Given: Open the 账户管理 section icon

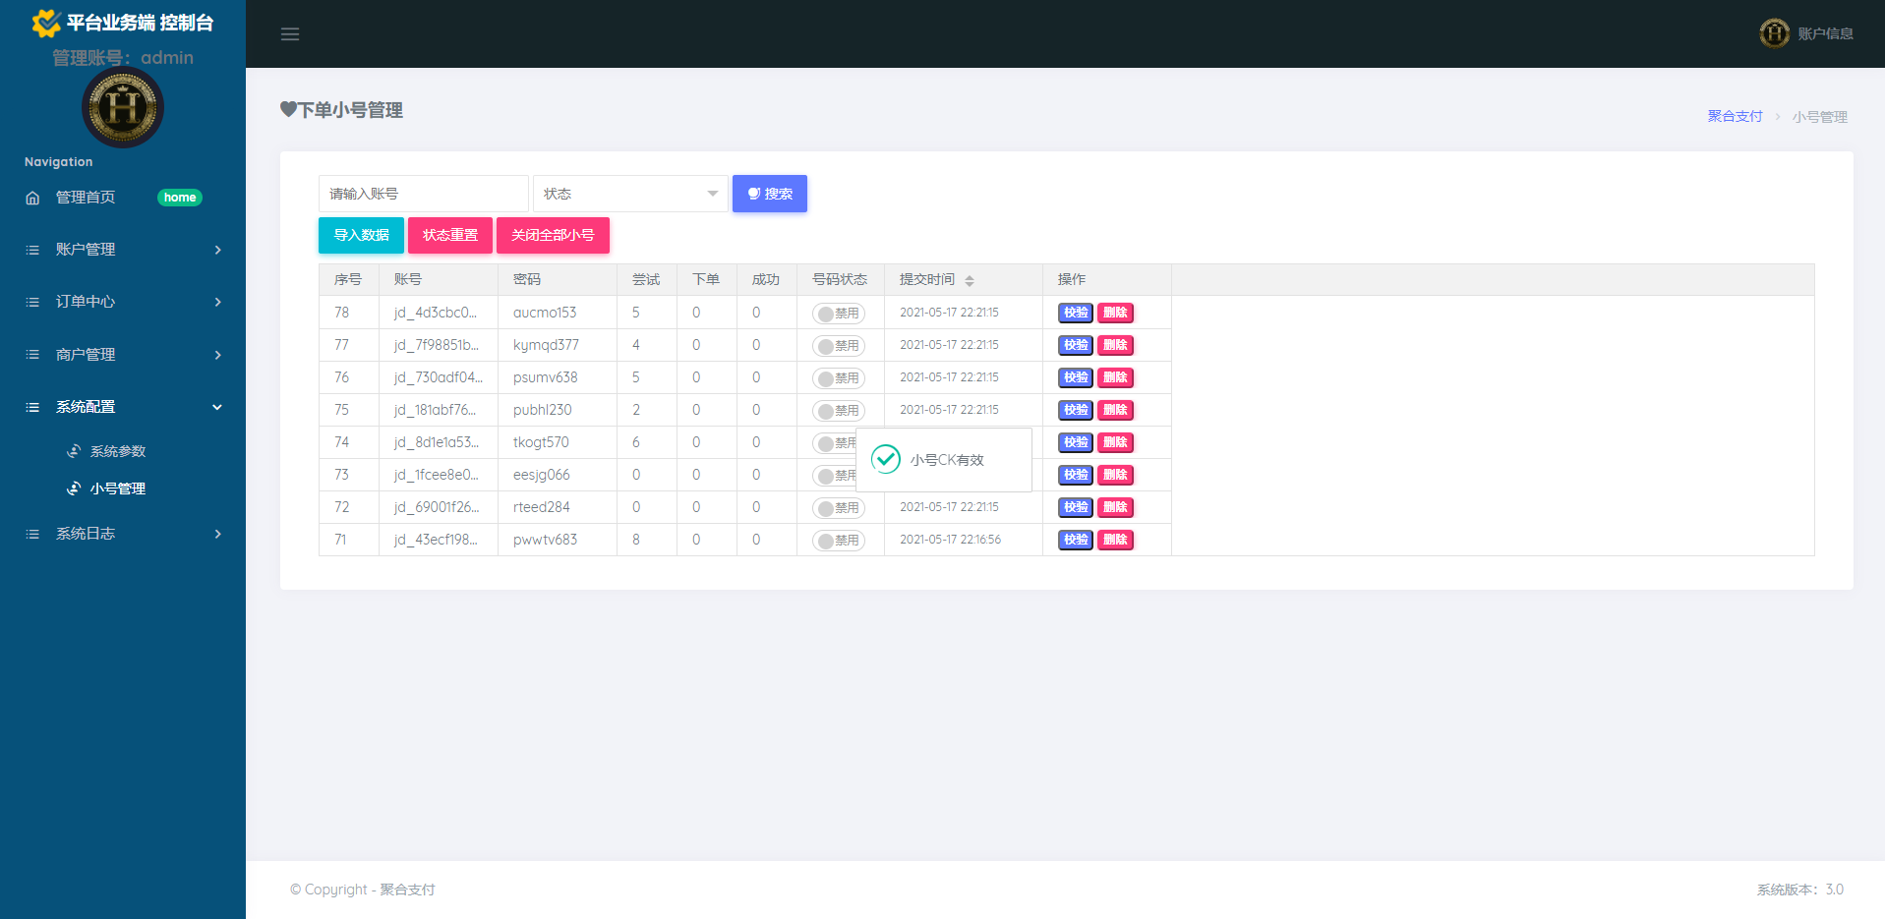Looking at the screenshot, I should [31, 249].
